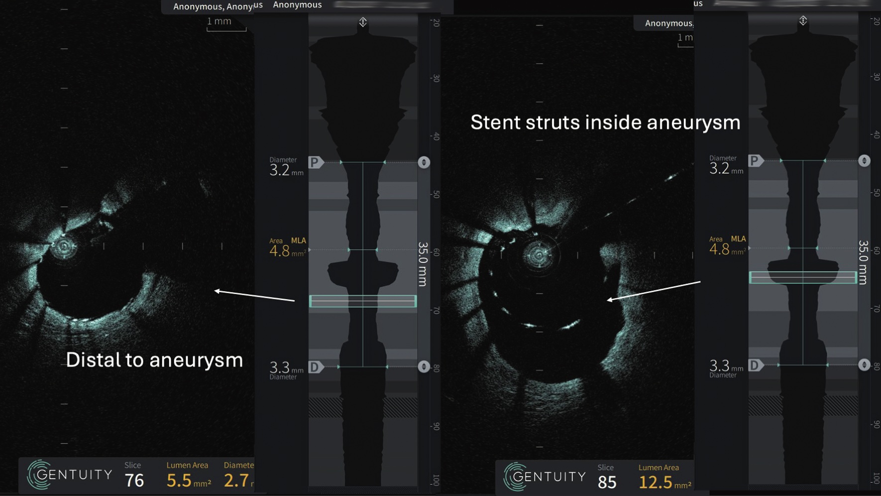Click the distal D marker in left panel
The image size is (881, 496).
coord(316,367)
